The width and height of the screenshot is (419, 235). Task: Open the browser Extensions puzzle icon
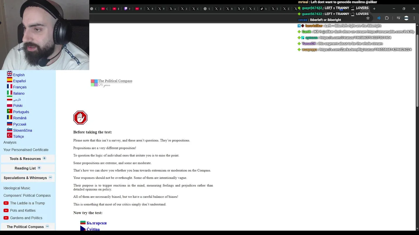click(x=387, y=18)
